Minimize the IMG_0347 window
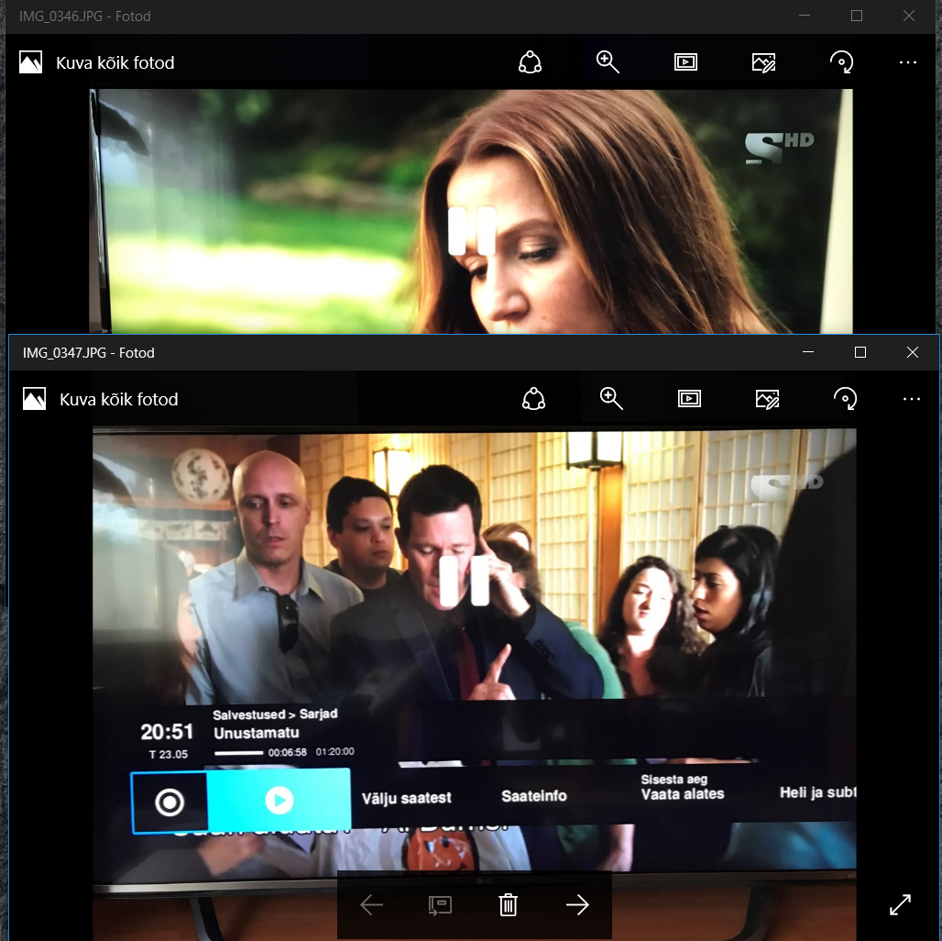Viewport: 942px width, 941px height. click(808, 352)
